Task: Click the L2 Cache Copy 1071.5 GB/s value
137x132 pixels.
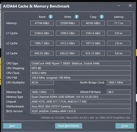Action: coord(93,43)
